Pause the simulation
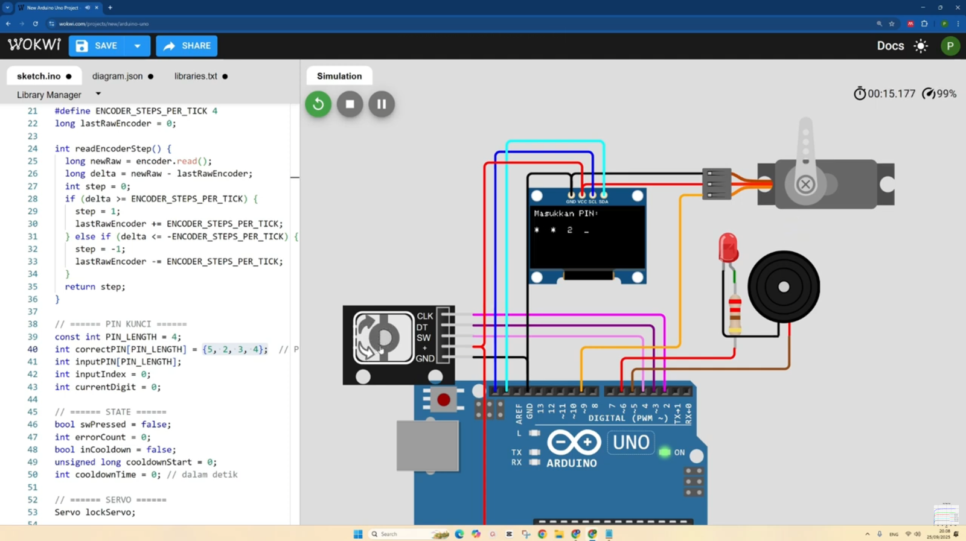The image size is (966, 541). click(x=382, y=104)
